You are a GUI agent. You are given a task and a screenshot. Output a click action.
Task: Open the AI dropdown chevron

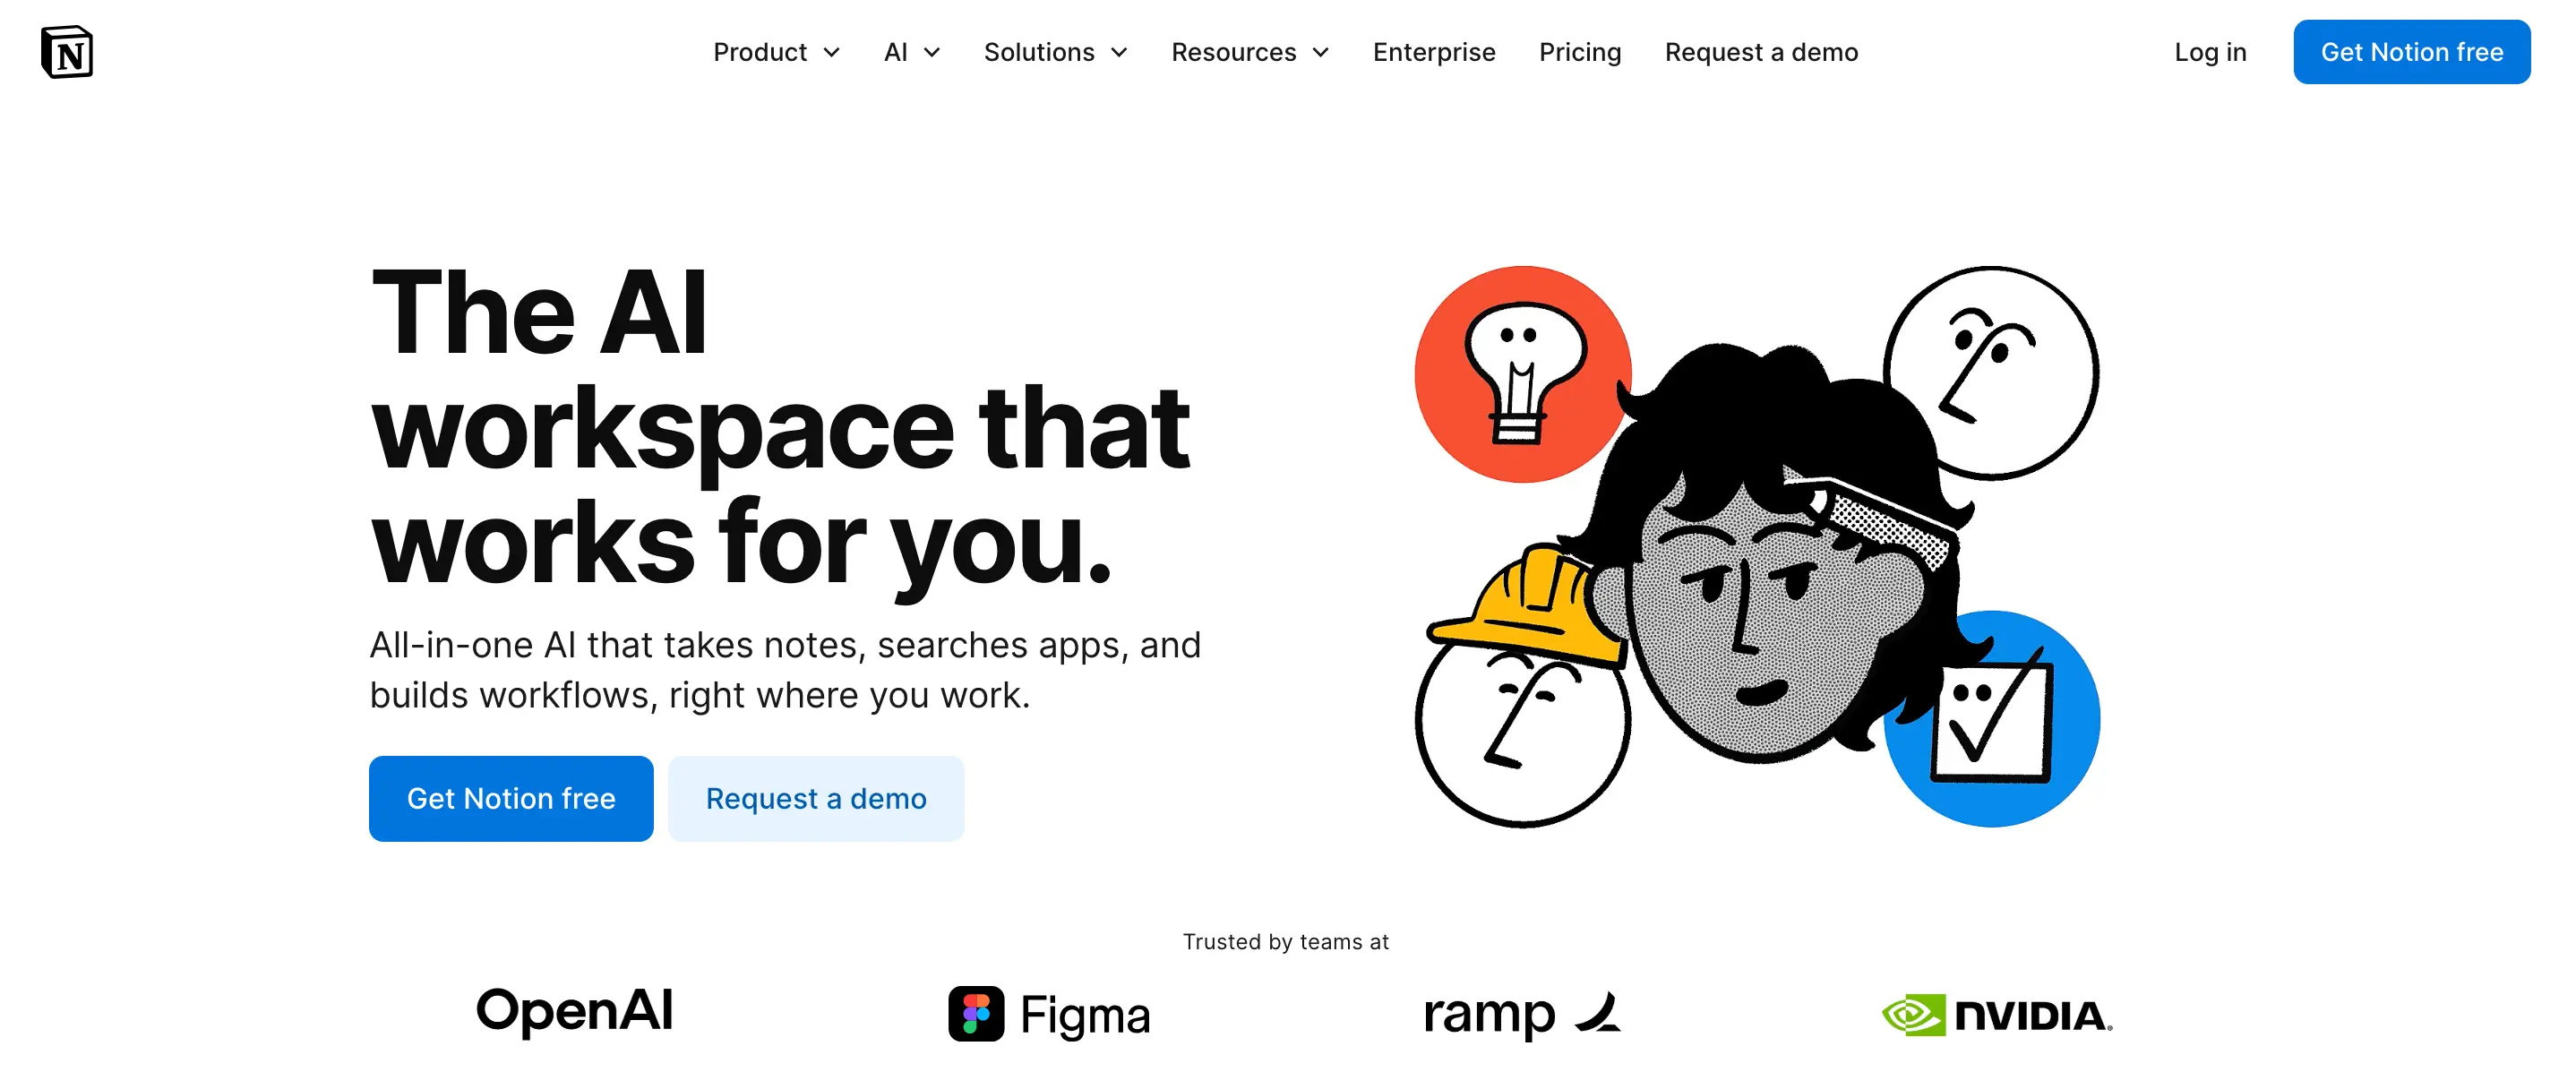[x=932, y=52]
